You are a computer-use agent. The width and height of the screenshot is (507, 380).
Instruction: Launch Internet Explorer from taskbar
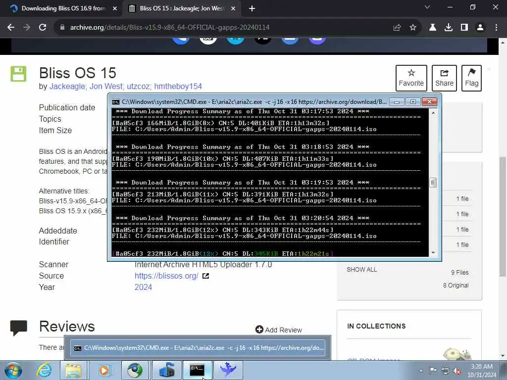point(44,370)
